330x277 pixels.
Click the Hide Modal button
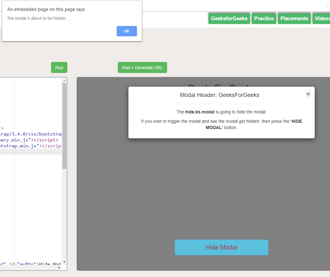(x=222, y=247)
